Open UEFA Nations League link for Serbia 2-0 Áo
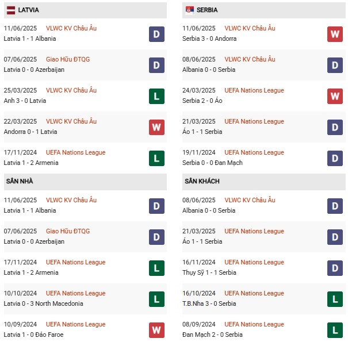The height and width of the screenshot is (342, 348). click(x=254, y=90)
